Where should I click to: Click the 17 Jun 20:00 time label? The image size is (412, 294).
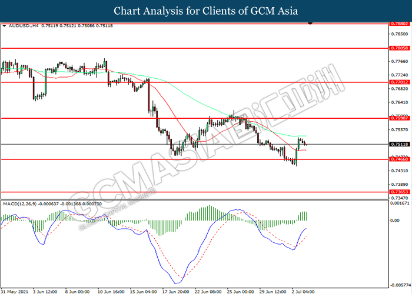[175, 292]
